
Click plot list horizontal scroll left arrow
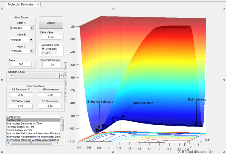pyautogui.click(x=8, y=143)
